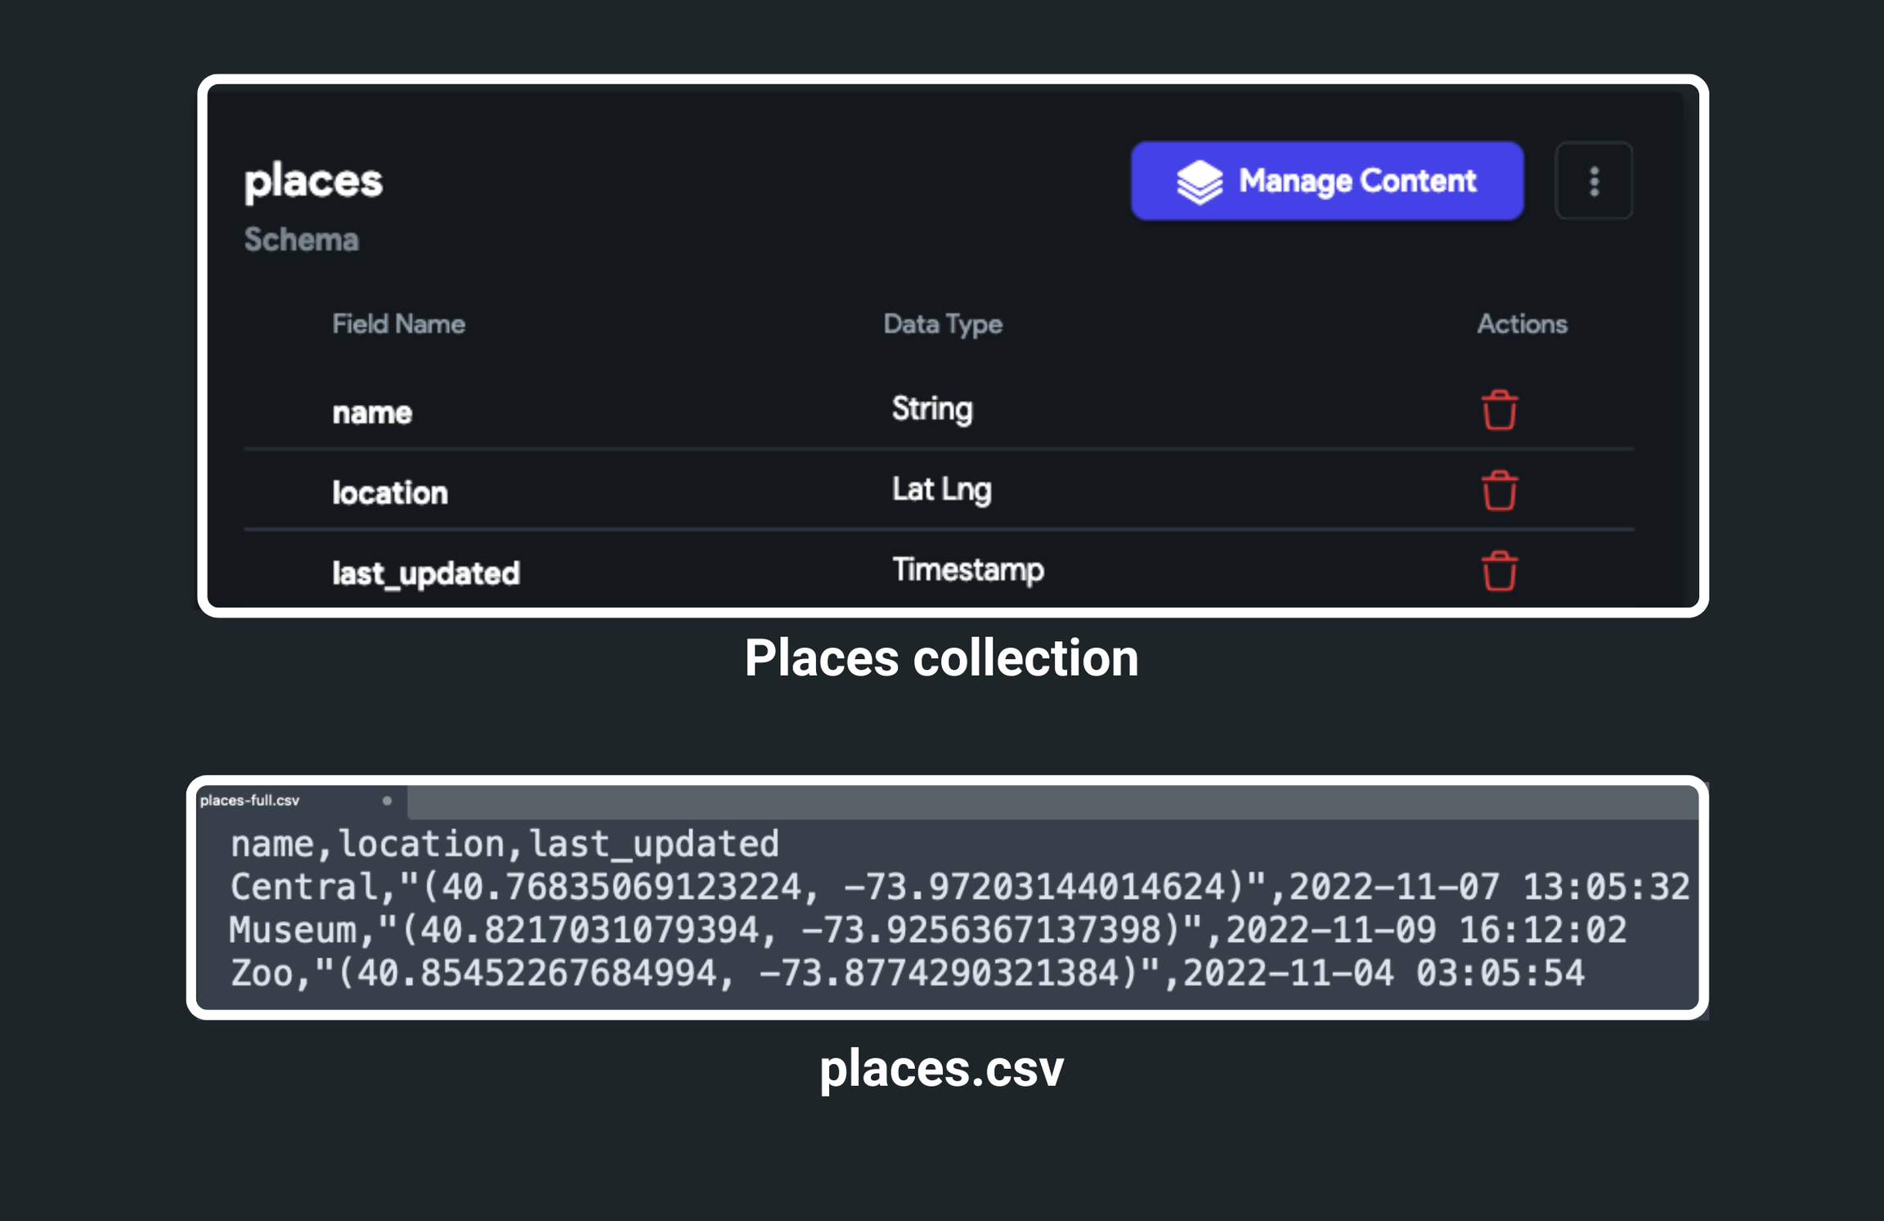Click the Actions column header
This screenshot has width=1884, height=1221.
(1522, 324)
